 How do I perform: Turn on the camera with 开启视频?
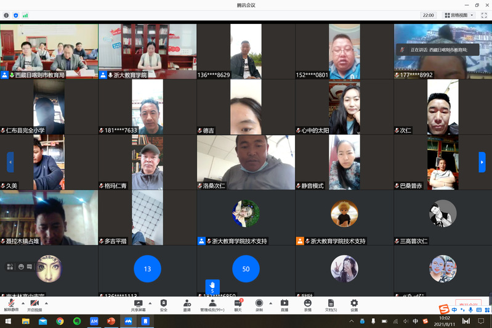[x=34, y=303]
